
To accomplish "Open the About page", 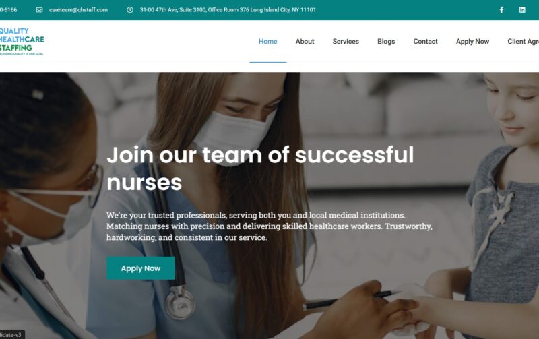I will 305,42.
